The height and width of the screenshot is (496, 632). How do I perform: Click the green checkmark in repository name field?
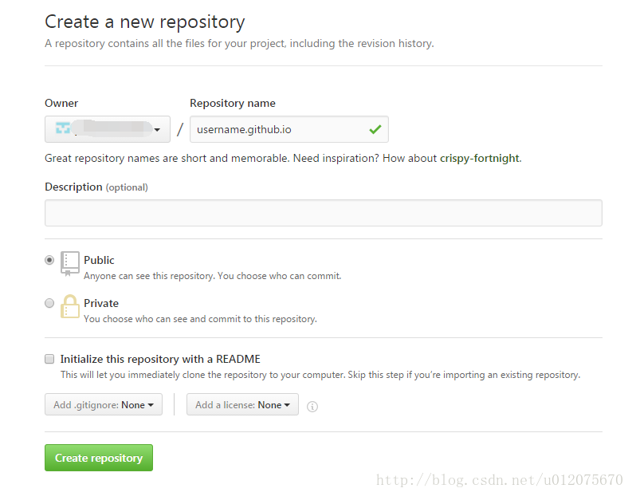[x=375, y=129]
